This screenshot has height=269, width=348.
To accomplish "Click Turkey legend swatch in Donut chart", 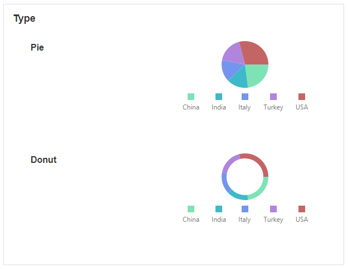I will (x=273, y=209).
